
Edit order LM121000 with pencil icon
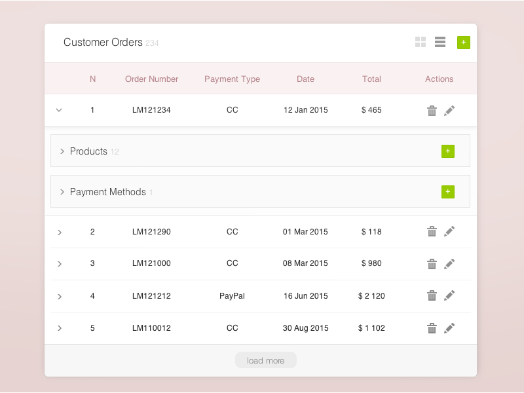(x=449, y=263)
